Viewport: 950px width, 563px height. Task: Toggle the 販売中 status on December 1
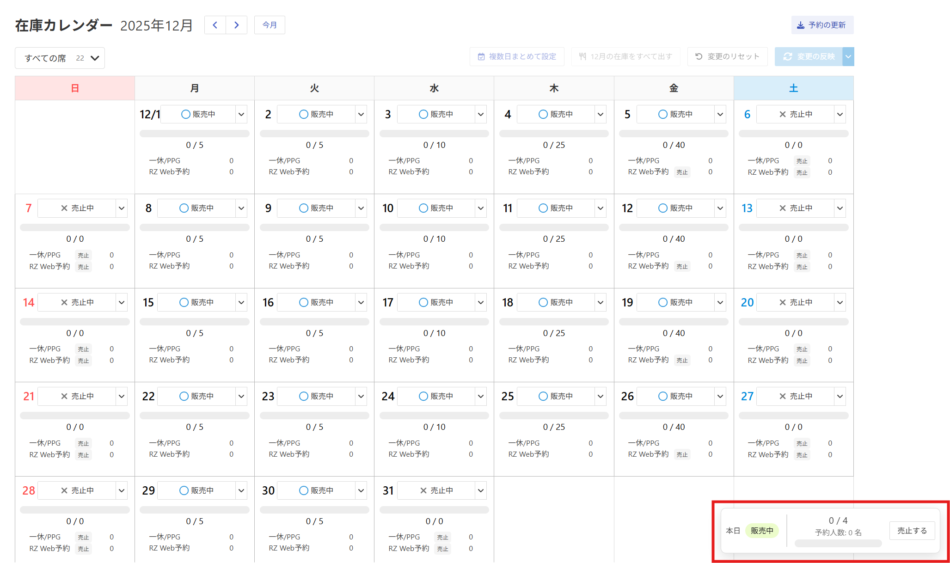(x=198, y=114)
